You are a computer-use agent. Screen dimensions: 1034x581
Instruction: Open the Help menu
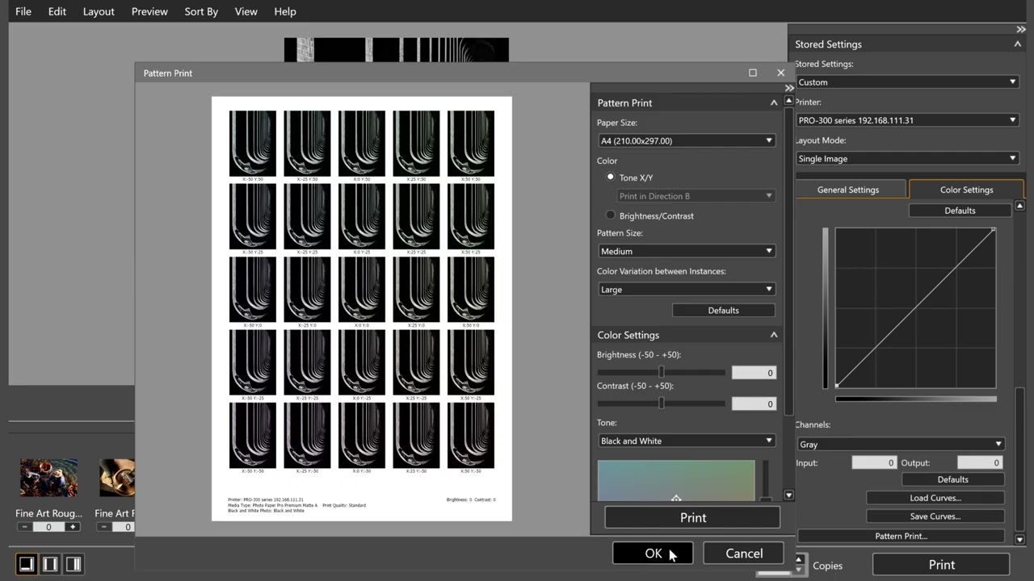285,11
